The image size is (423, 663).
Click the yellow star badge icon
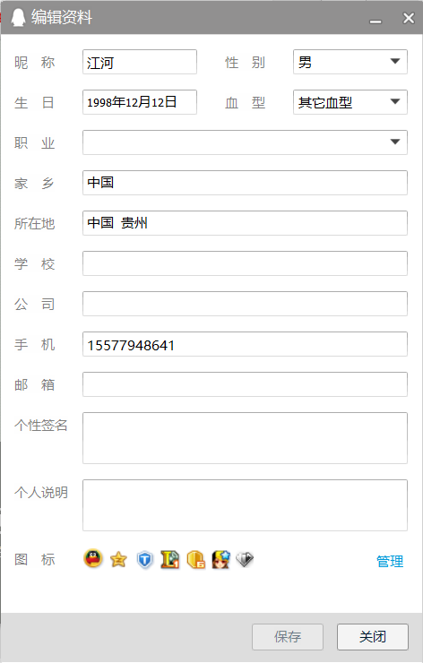point(118,559)
